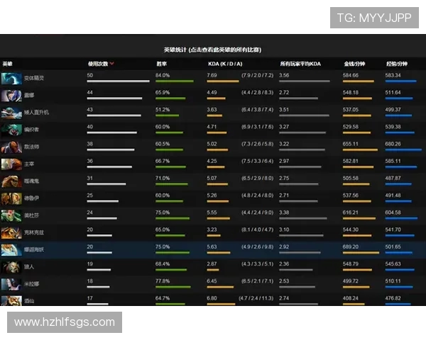
Task: Sort by the 所有玩家平均KDA column
Action: pyautogui.click(x=300, y=64)
